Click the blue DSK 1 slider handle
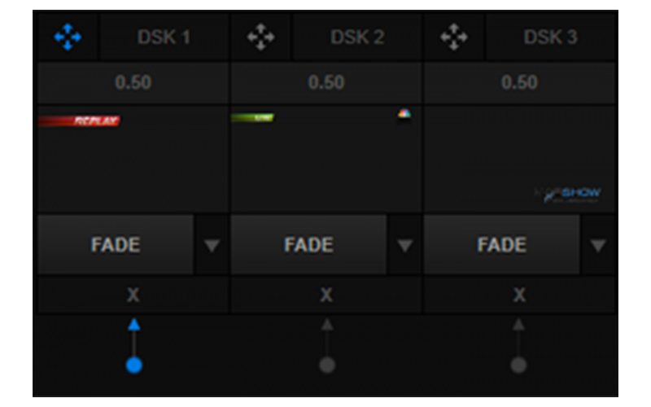 coord(134,365)
